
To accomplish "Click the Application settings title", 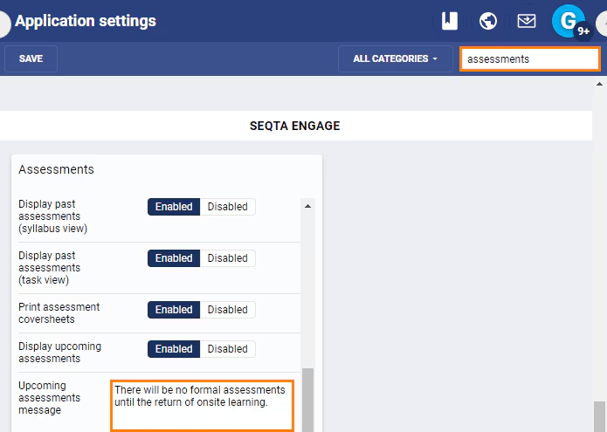I will 86,21.
